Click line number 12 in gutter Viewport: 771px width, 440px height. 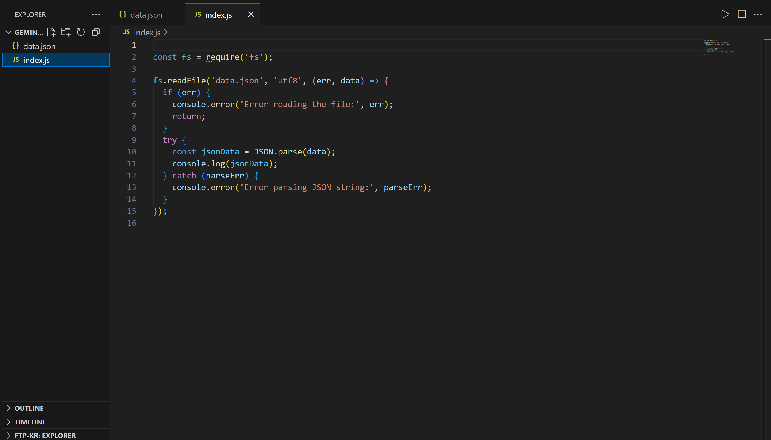tap(132, 176)
